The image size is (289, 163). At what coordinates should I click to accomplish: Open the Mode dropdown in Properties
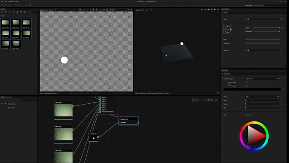click(262, 96)
